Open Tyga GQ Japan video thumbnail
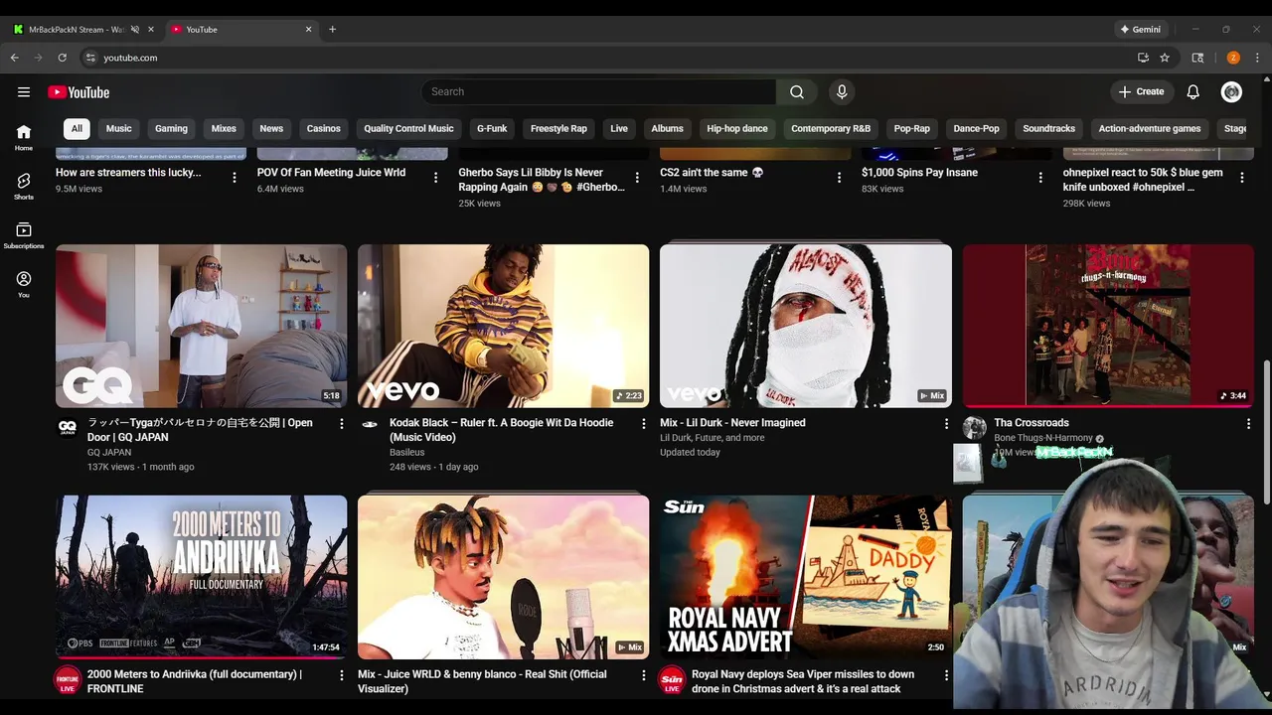The width and height of the screenshot is (1272, 715). pos(202,326)
